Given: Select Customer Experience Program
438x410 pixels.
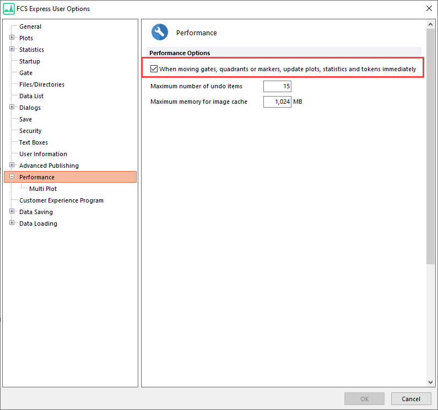Looking at the screenshot, I should click(x=61, y=201).
